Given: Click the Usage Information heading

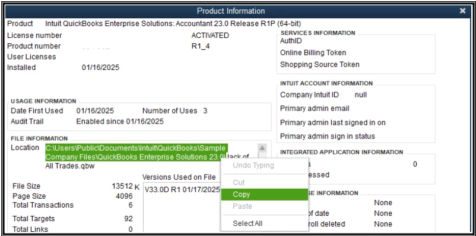Looking at the screenshot, I should [x=43, y=101].
